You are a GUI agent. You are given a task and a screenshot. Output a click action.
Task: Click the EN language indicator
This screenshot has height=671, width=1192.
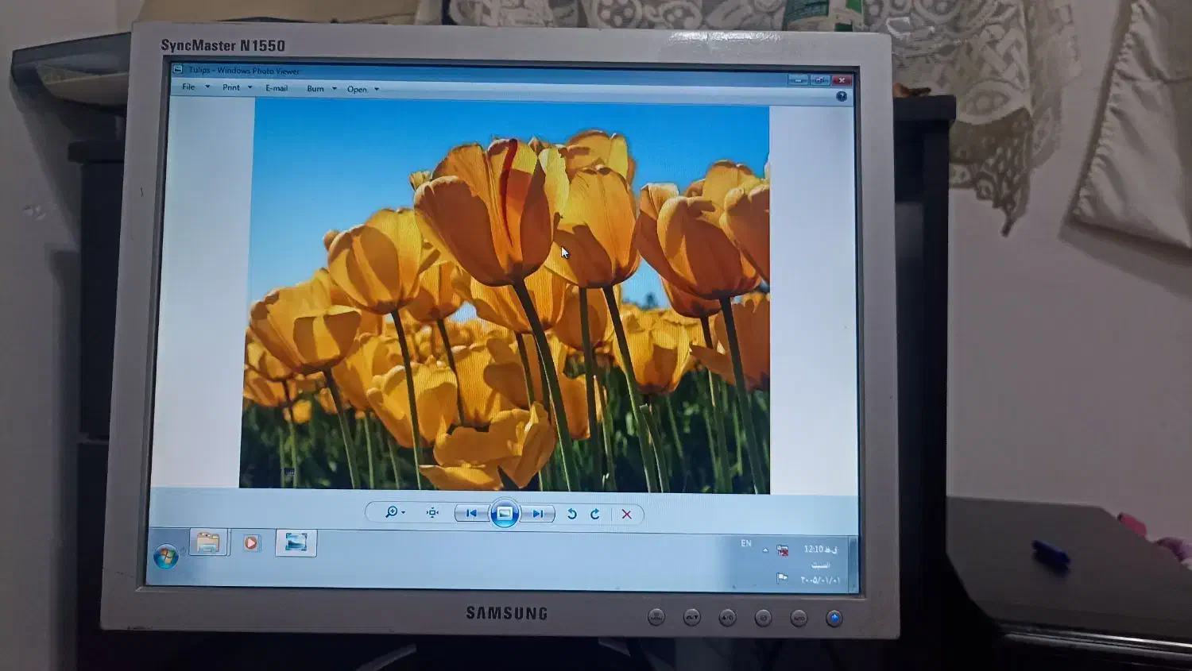point(746,543)
